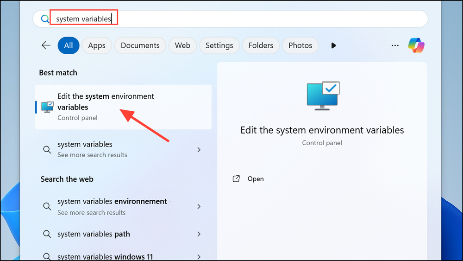463x261 pixels.
Task: Switch to the Documents filter tab
Action: coord(140,45)
